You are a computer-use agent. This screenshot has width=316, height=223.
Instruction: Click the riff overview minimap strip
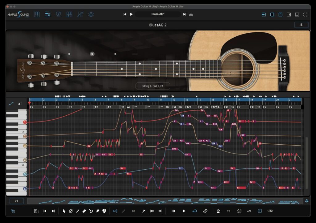pos(165,201)
